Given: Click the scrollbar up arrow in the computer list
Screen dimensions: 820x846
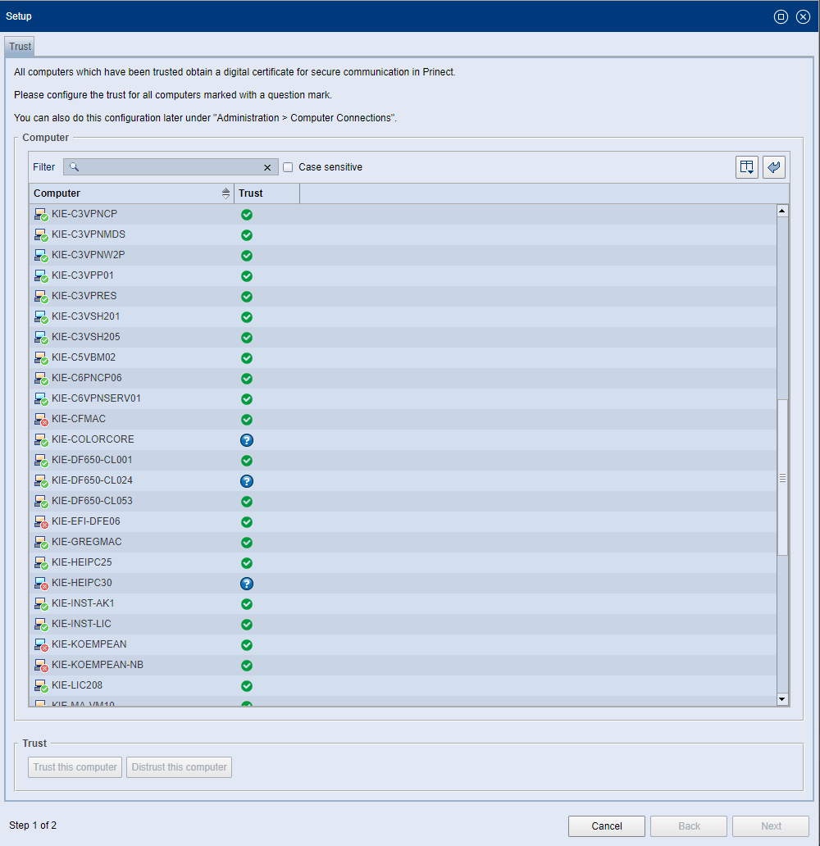Looking at the screenshot, I should (x=781, y=211).
